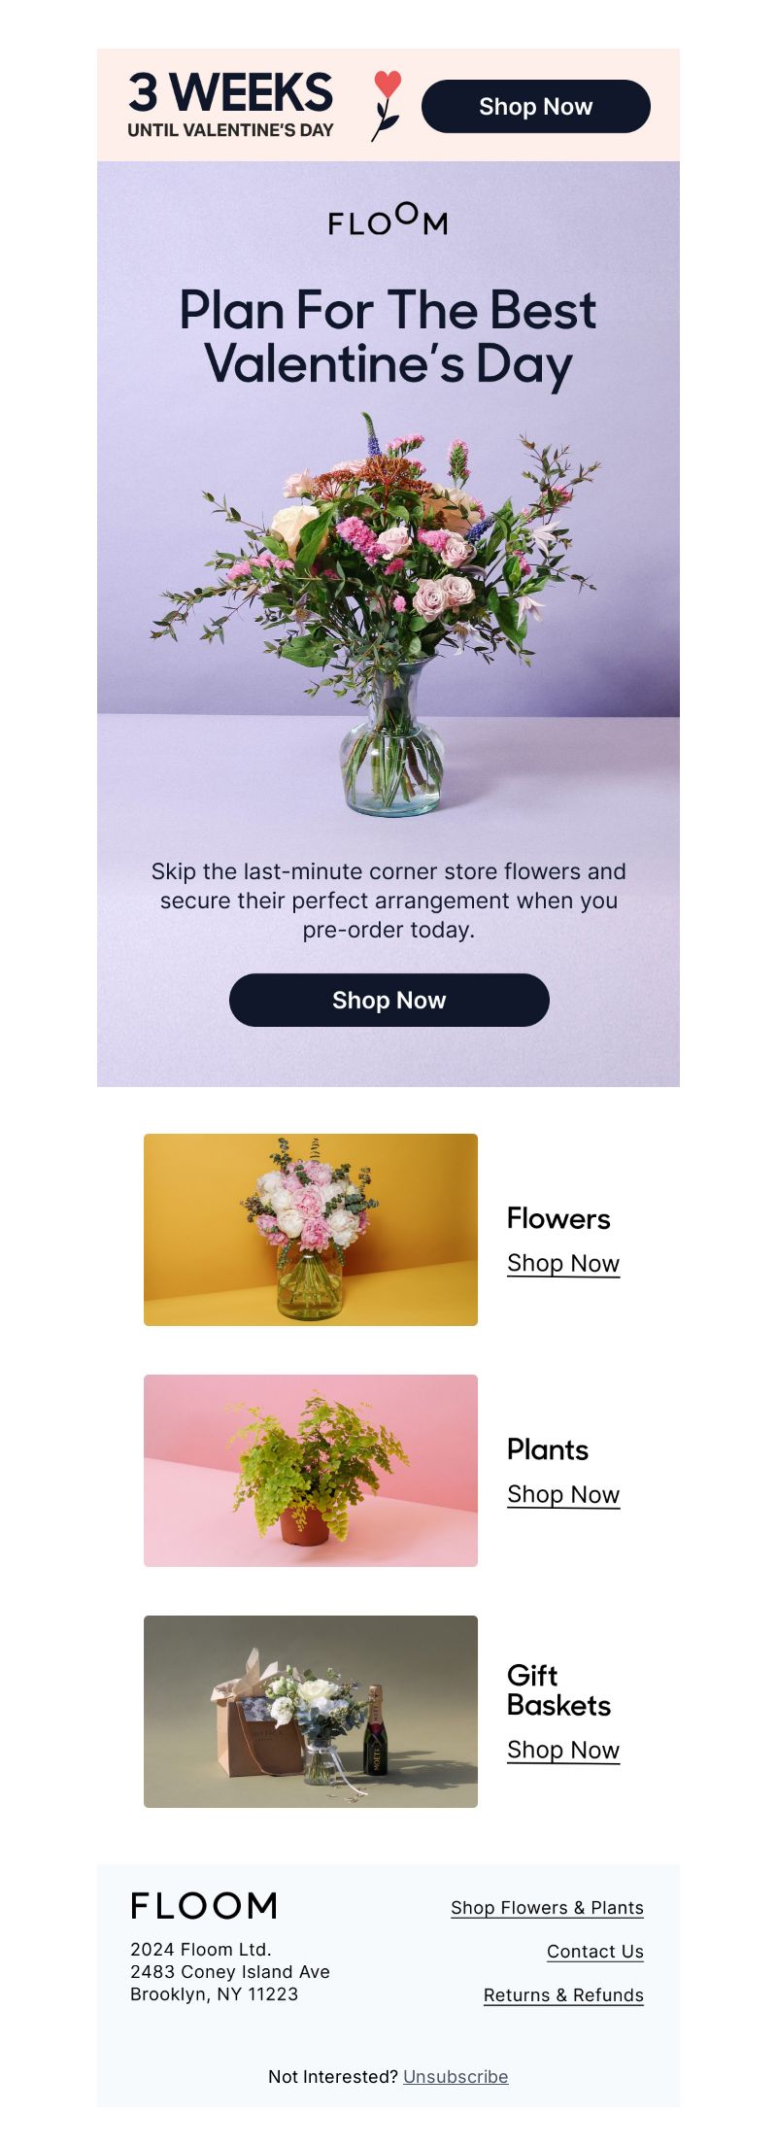Click the Unsubscribe link
The image size is (777, 2145).
click(x=456, y=2077)
